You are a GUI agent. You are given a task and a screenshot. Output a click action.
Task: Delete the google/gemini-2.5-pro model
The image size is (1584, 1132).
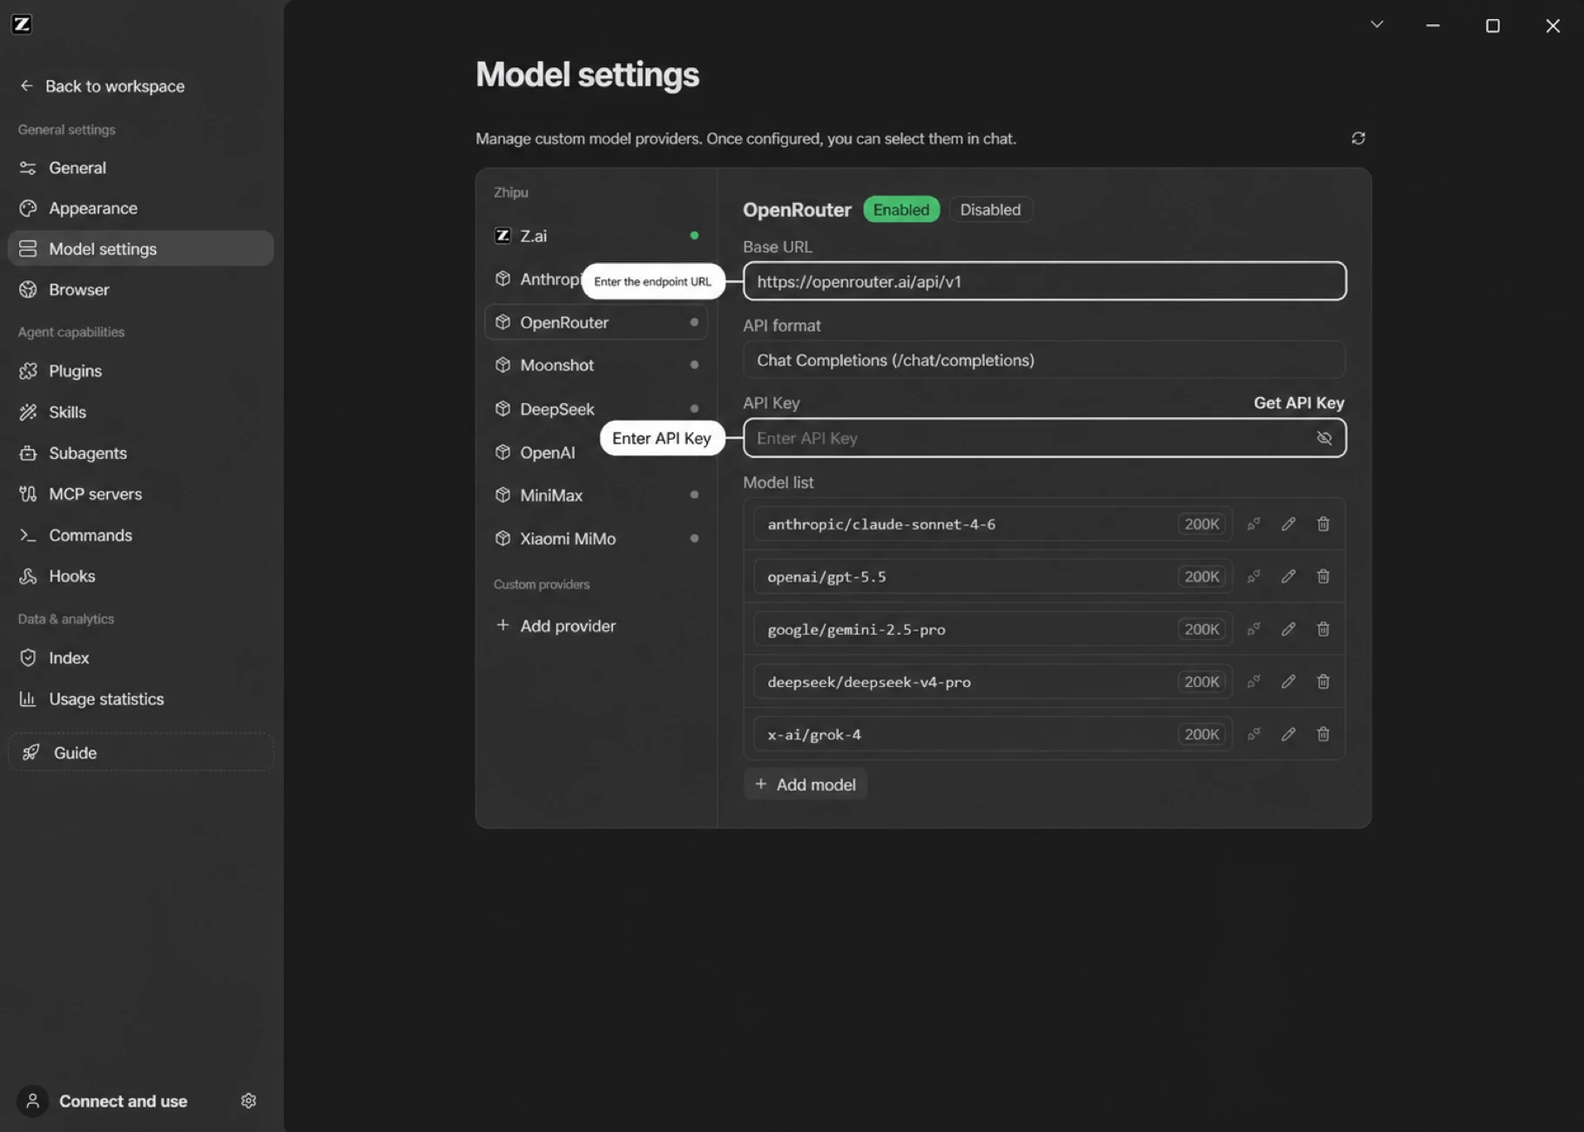click(1323, 629)
